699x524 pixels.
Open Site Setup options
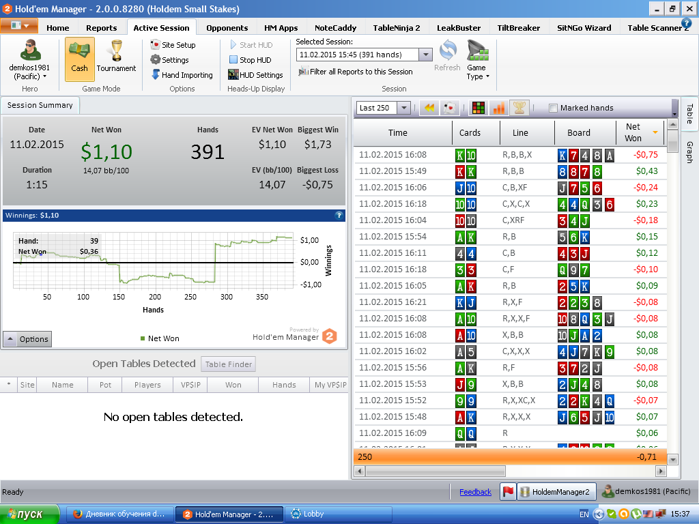click(173, 44)
